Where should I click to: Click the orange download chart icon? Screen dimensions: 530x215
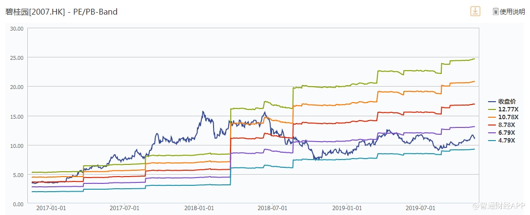coord(475,11)
